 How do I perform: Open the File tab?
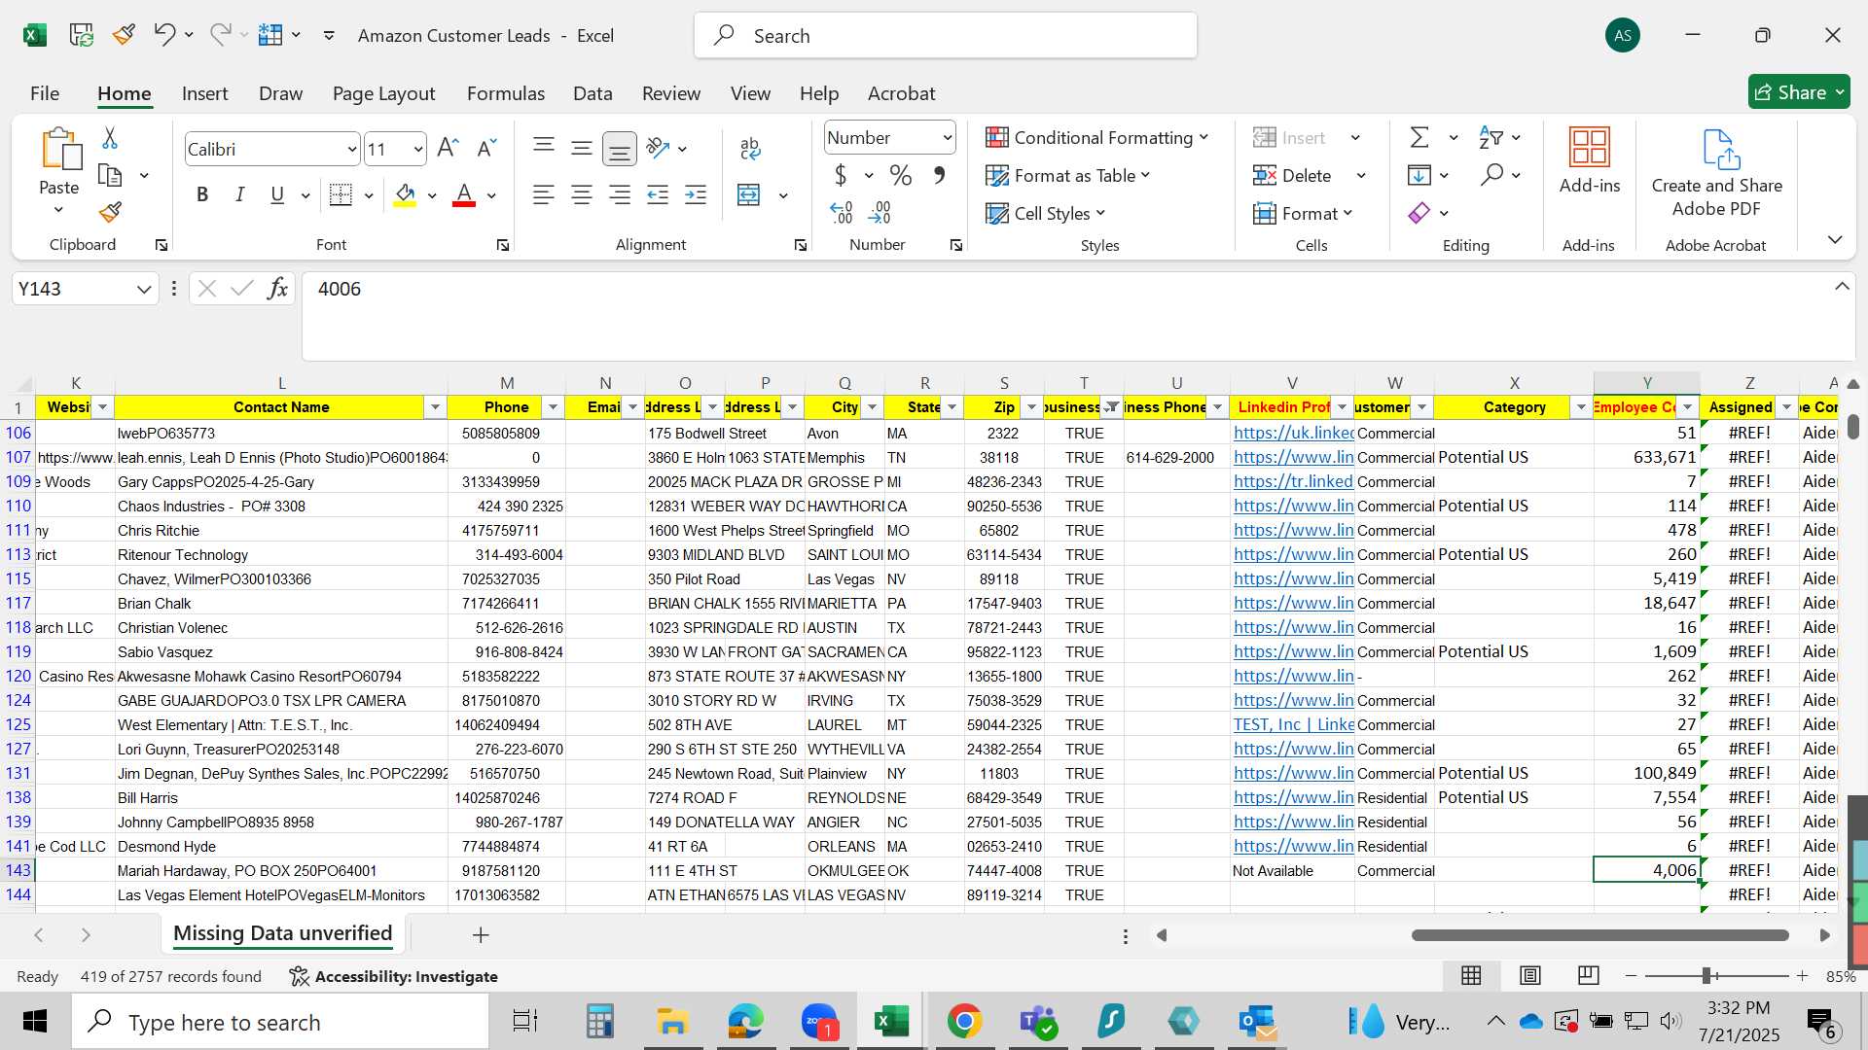point(45,93)
